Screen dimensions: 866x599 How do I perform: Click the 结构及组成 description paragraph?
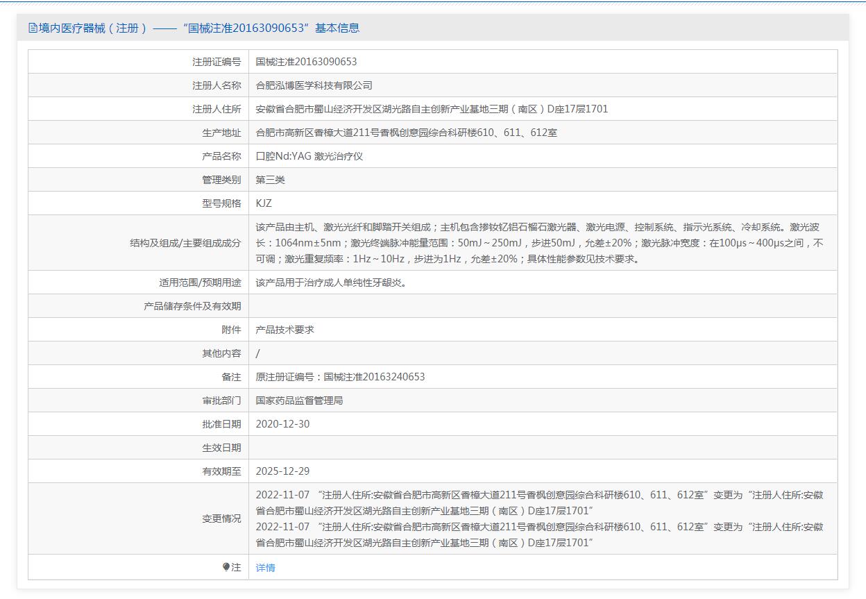538,243
